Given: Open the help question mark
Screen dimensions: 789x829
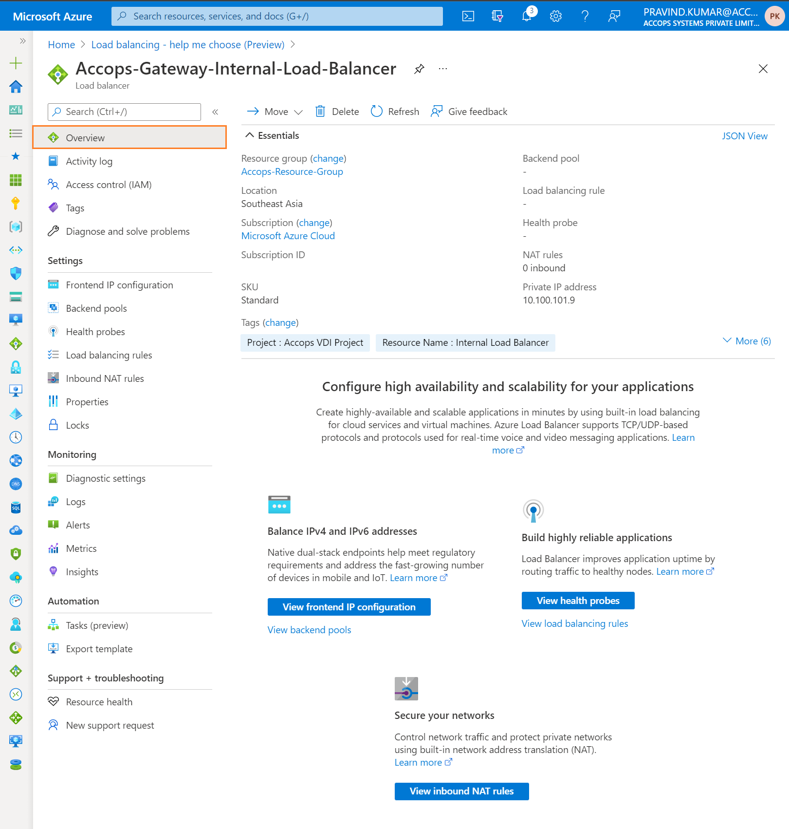Looking at the screenshot, I should point(585,16).
